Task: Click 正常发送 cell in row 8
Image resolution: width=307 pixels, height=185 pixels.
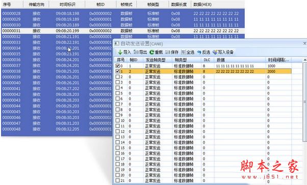Action: [152, 110]
